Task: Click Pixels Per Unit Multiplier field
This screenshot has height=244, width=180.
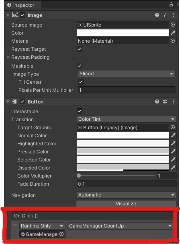Action: click(x=127, y=90)
